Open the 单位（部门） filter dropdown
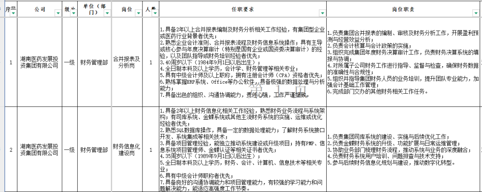Image resolution: width=482 pixels, height=192 pixels. tap(107, 13)
